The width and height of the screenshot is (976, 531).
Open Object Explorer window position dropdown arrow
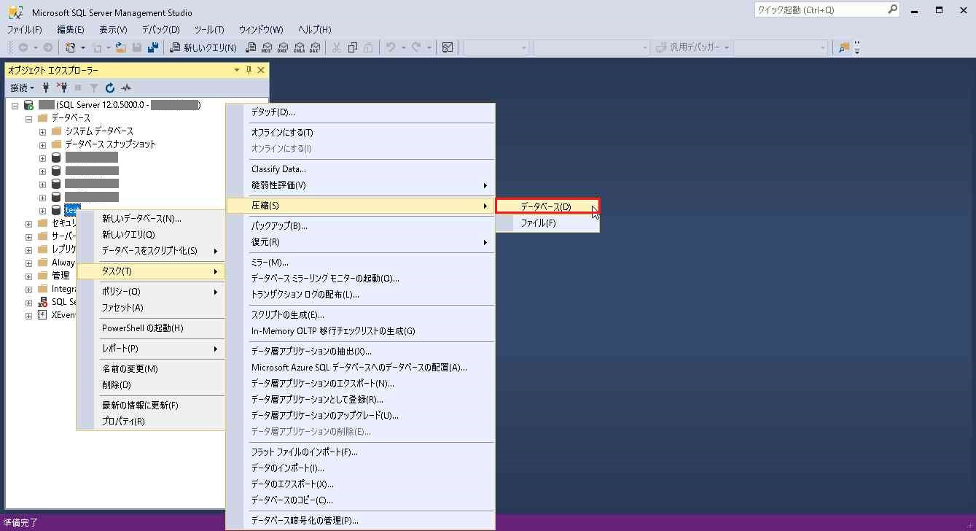(236, 70)
